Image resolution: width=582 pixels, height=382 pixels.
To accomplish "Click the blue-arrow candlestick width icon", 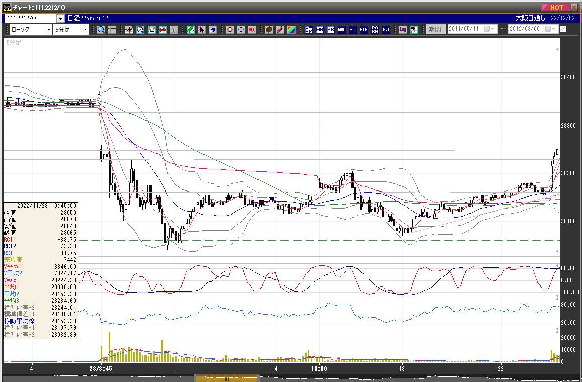I will [x=241, y=30].
